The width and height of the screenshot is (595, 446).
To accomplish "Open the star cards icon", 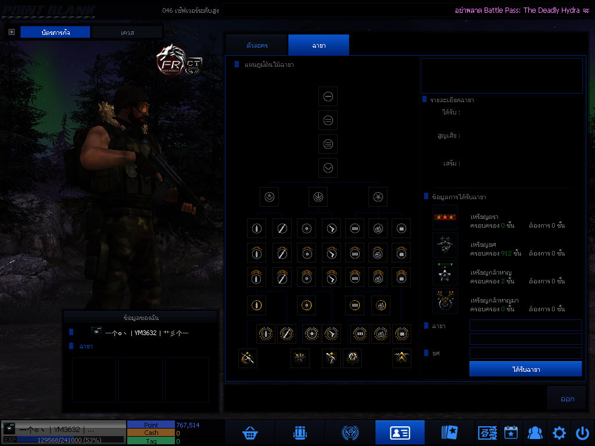I will [450, 432].
